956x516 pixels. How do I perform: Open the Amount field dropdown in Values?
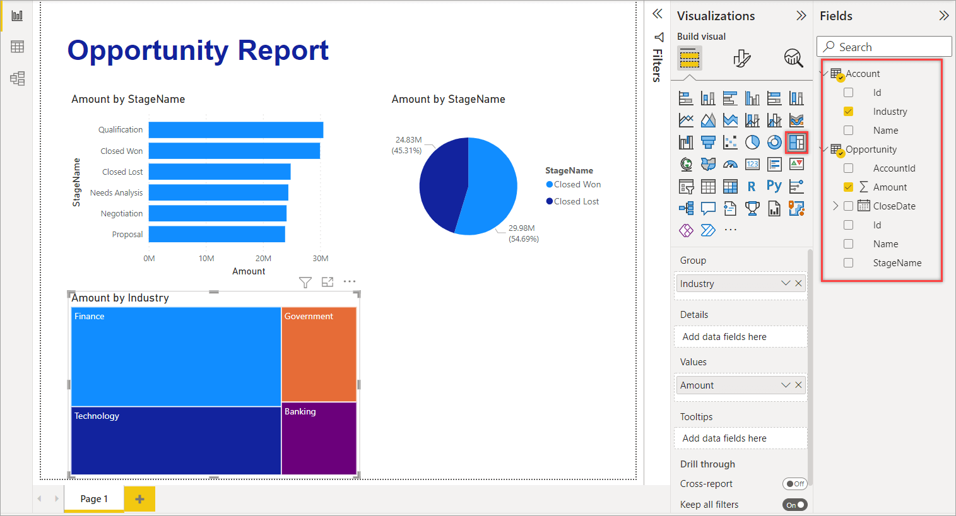[786, 385]
